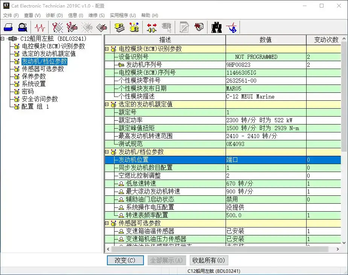Open the 实用程序(U) menu

[123, 15]
